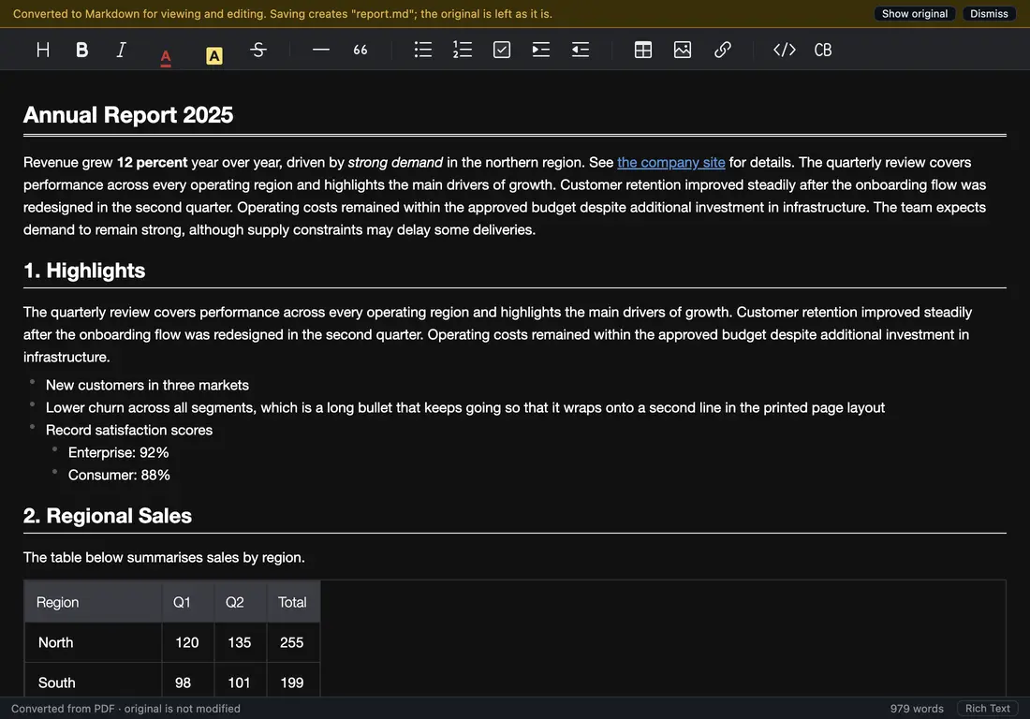This screenshot has width=1030, height=719.
Task: Insert a hyperlink
Action: 722,50
